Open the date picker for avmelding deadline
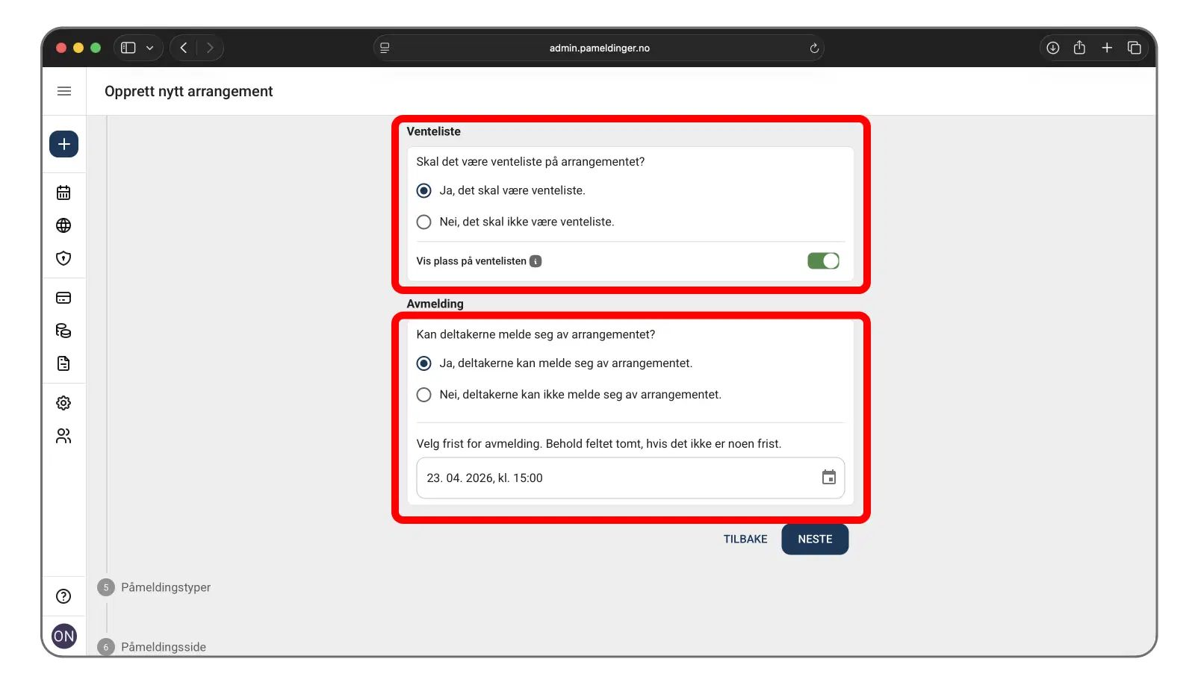Screen dimensions: 1198x691 828,477
